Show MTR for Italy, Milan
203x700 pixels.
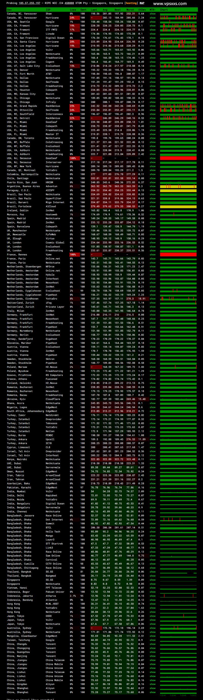153,311
